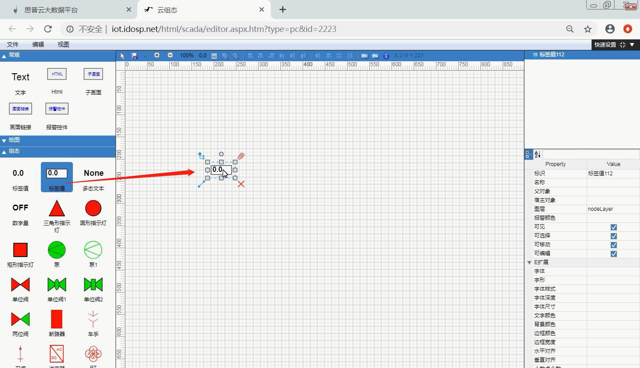Disable the 可编辑 editable checkbox
Screen dimensions: 640x368
point(613,253)
